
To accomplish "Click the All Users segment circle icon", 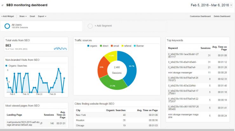I will pyautogui.click(x=7, y=26).
